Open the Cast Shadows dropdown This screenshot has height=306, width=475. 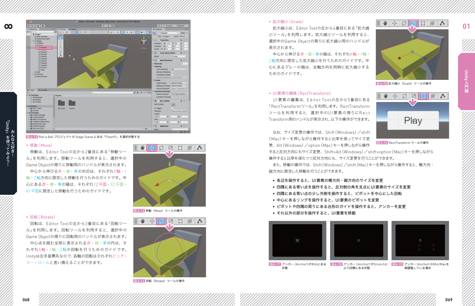coord(180,69)
